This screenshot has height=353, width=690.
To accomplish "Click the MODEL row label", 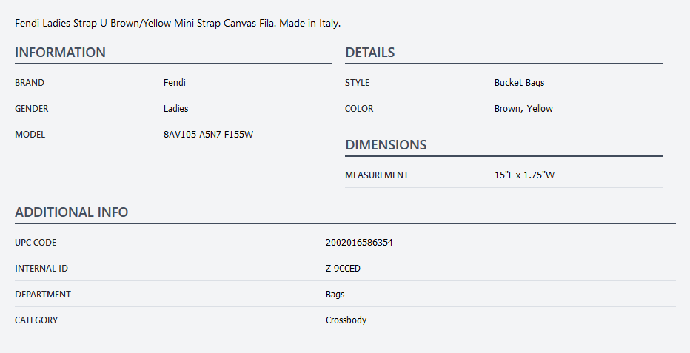I will point(30,135).
